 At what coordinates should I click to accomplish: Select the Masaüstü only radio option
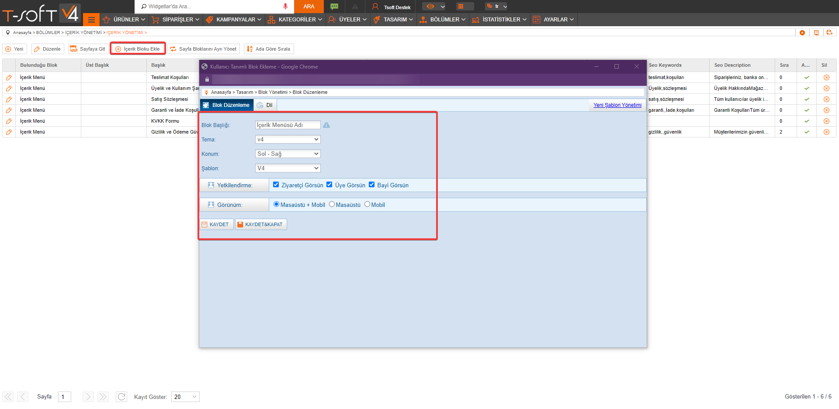332,204
